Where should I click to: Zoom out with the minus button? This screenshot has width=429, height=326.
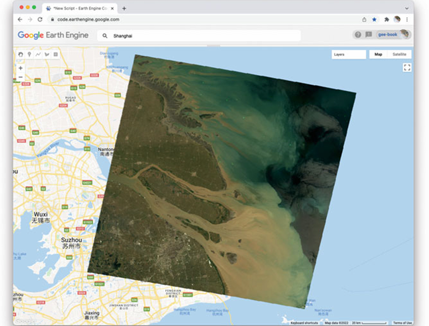click(20, 77)
